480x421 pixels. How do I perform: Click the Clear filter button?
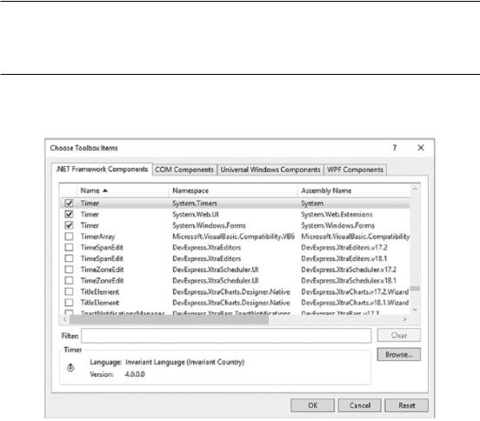point(399,335)
